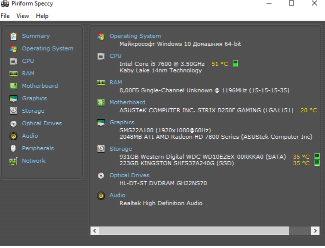Click the Network card icon in sidebar
325x248 pixels.
click(x=13, y=161)
